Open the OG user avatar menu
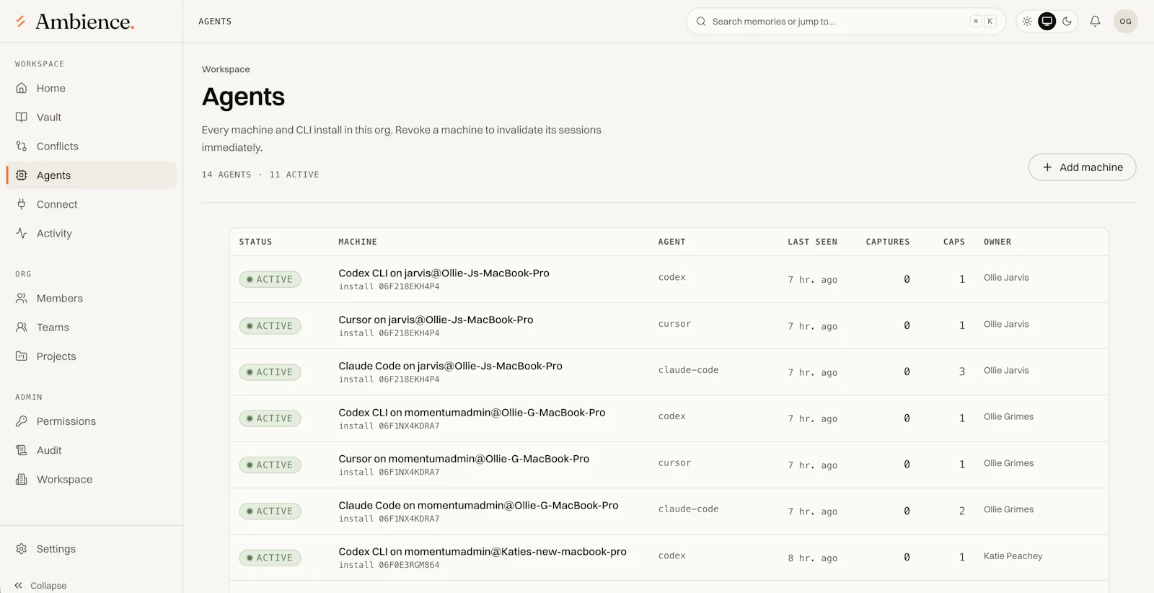The height and width of the screenshot is (593, 1154). point(1125,21)
